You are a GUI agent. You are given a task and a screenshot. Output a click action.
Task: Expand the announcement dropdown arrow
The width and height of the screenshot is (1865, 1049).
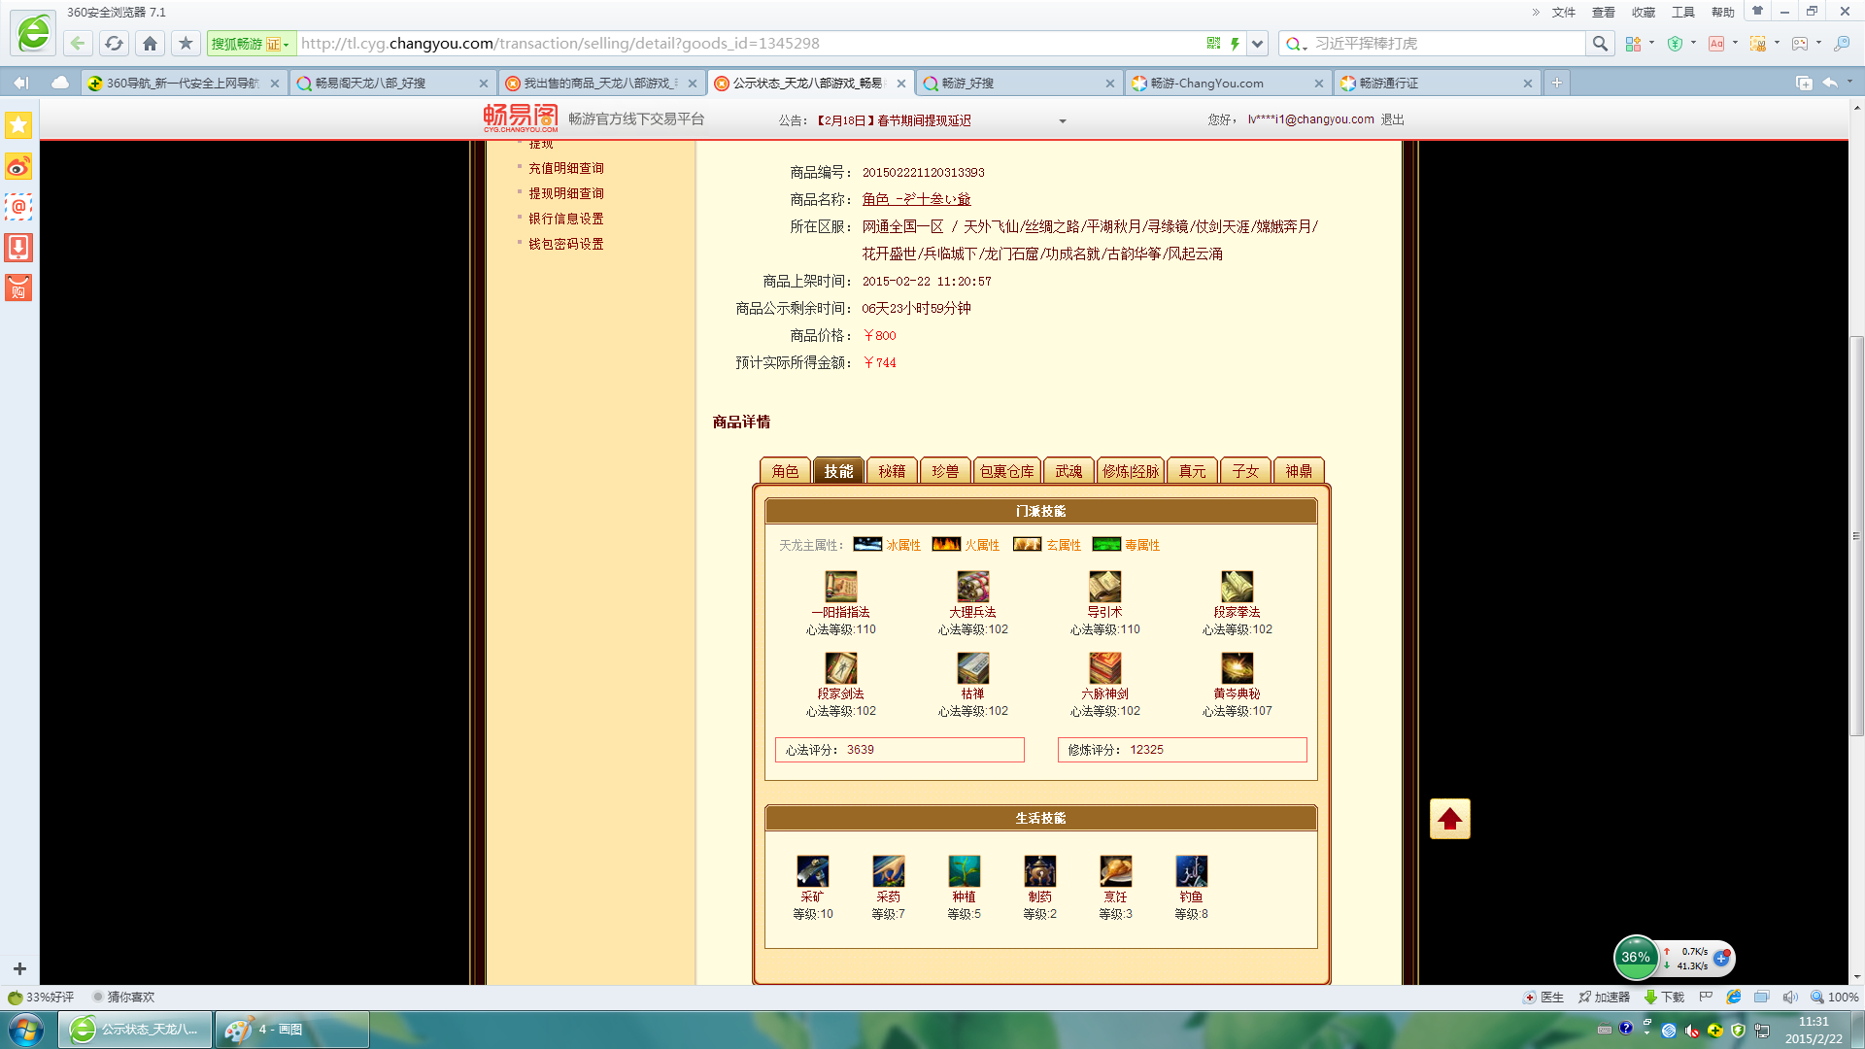point(1062,121)
